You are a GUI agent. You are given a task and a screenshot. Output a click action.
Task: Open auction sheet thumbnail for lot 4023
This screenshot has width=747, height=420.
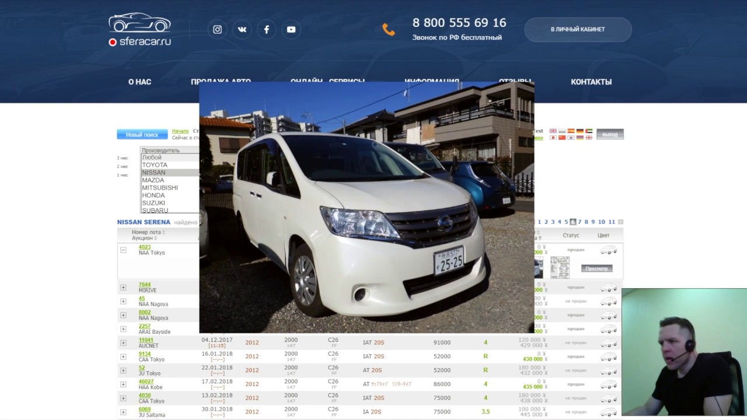pos(560,267)
